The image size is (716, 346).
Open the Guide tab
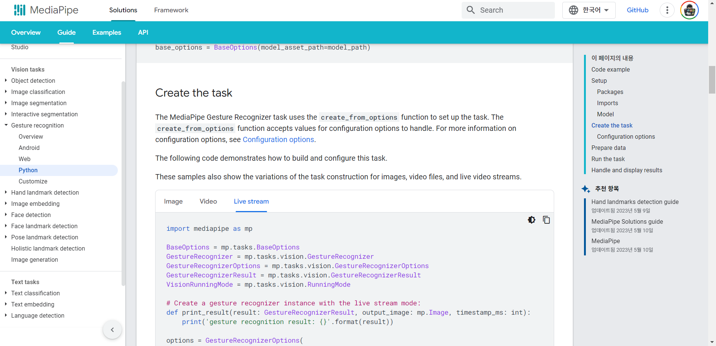pyautogui.click(x=66, y=32)
